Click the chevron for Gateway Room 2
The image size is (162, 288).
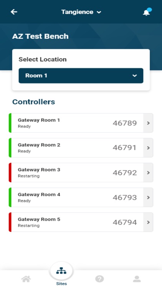pos(148,148)
